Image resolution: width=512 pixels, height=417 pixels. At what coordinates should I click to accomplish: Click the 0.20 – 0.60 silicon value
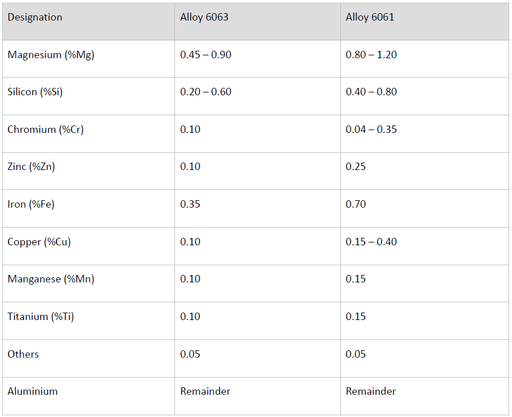coord(206,92)
